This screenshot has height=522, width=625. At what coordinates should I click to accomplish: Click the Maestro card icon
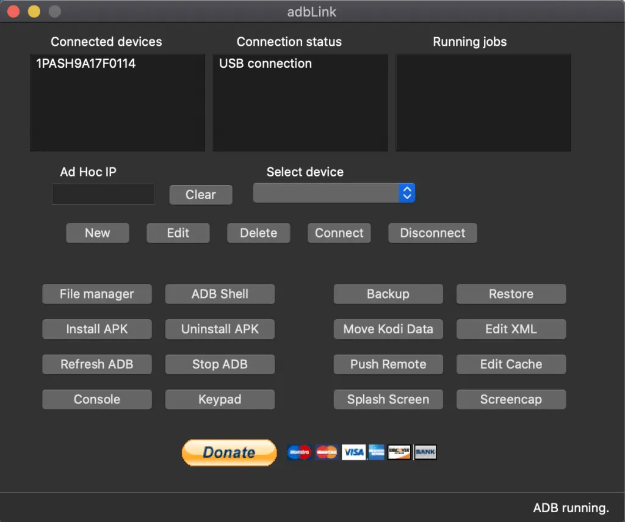pos(299,452)
